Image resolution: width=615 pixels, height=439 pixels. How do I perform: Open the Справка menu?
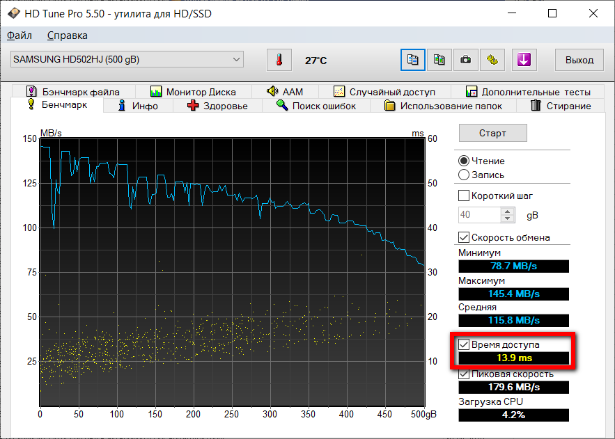point(67,35)
